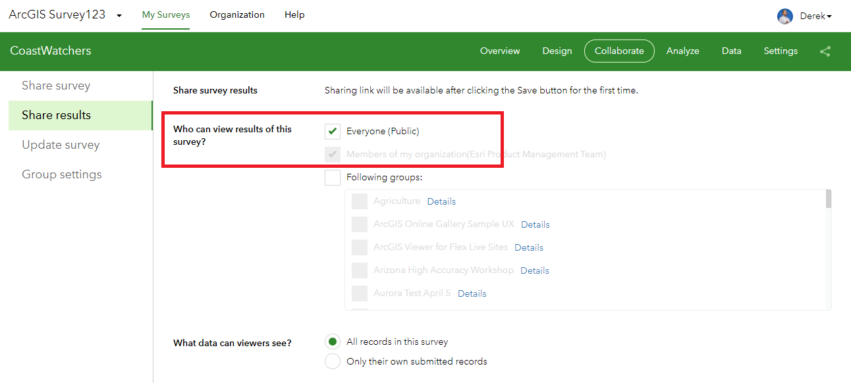851x383 pixels.
Task: Open the Data tab
Action: (731, 51)
